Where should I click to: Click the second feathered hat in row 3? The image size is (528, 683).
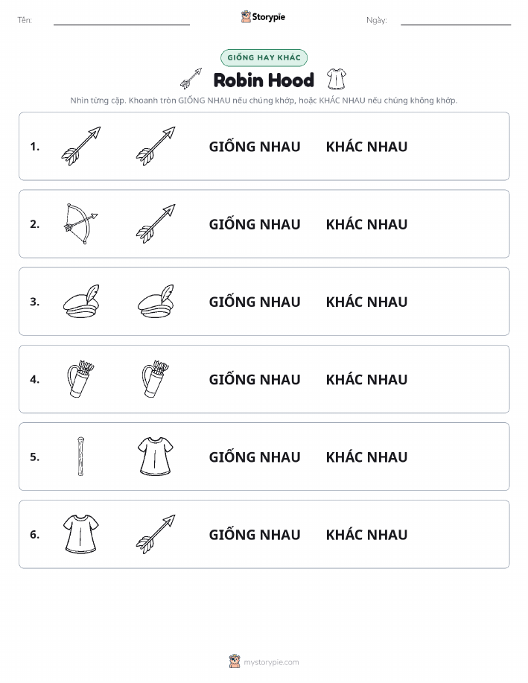pos(156,302)
